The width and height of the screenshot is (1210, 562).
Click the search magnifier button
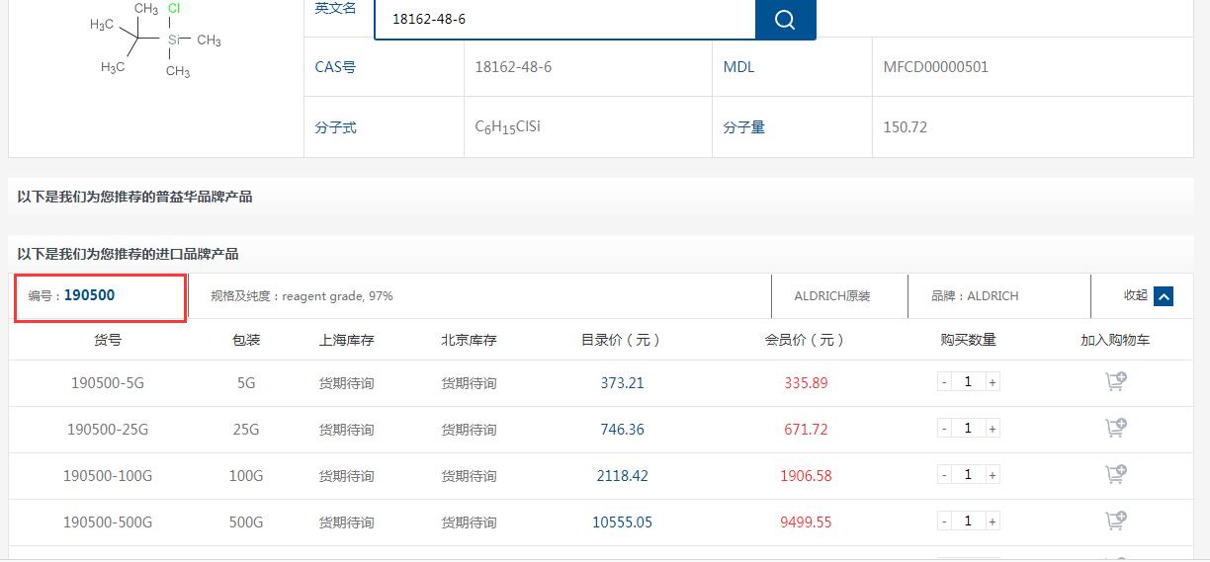coord(785,20)
